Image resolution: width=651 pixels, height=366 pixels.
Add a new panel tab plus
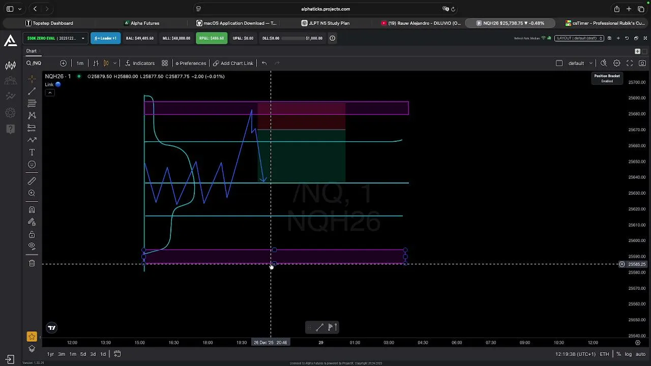[637, 51]
